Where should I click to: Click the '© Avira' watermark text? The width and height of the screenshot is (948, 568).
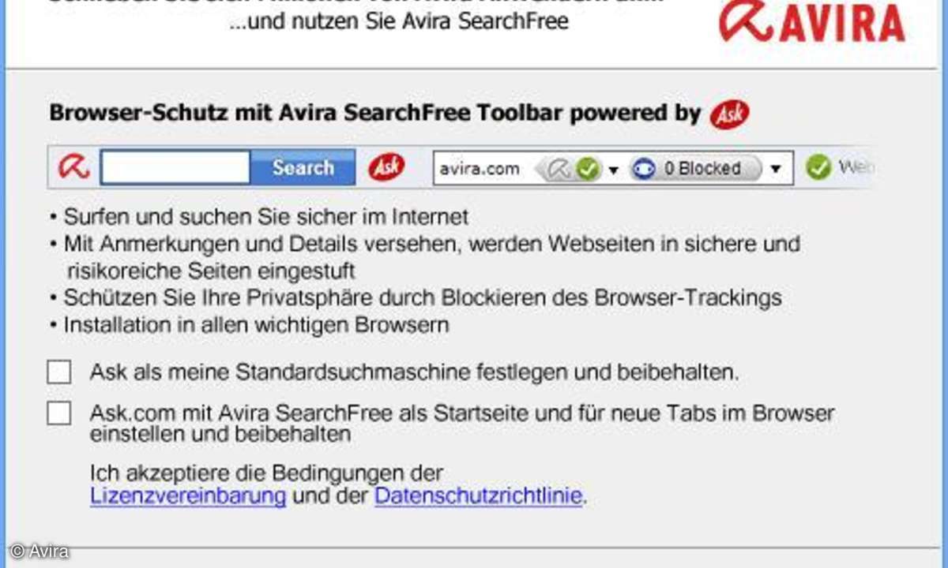click(x=39, y=551)
